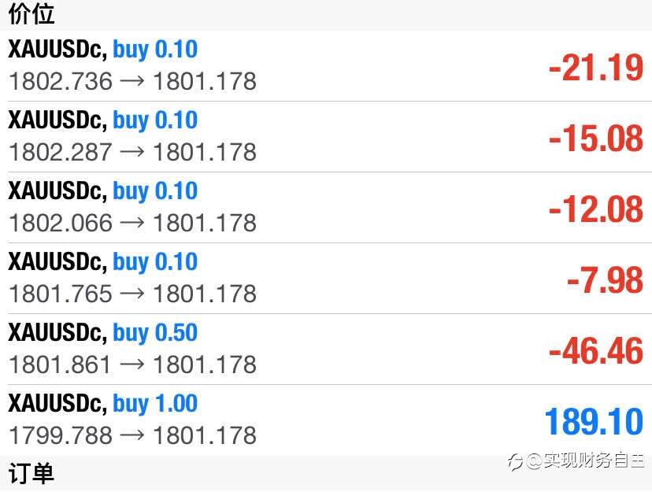This screenshot has width=652, height=492.
Task: Expand the position priced 1802.287 → 1801.178
Action: pyautogui.click(x=132, y=151)
